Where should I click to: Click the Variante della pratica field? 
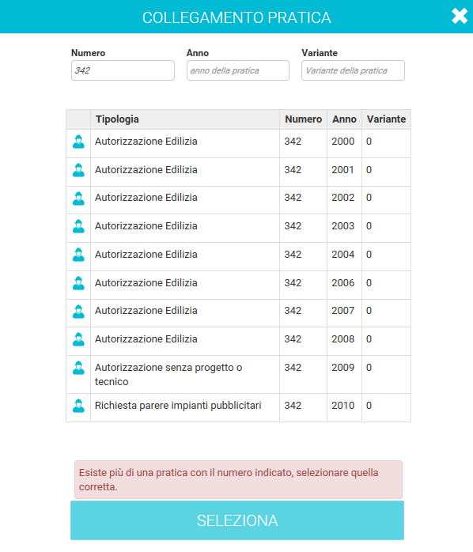(353, 70)
